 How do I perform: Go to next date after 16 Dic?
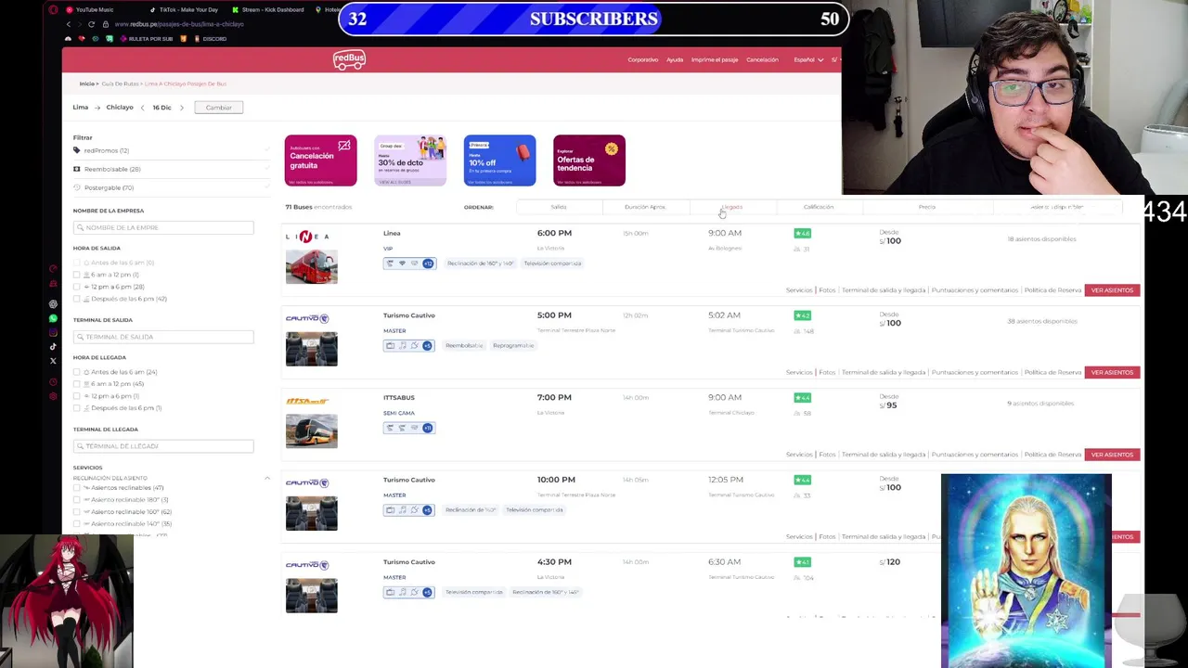[182, 108]
